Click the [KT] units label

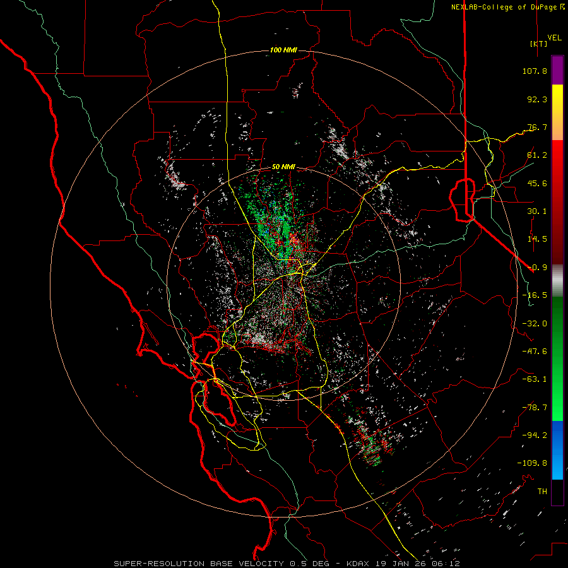[538, 44]
